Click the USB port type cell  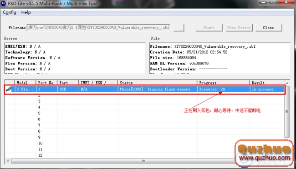click(x=68, y=89)
